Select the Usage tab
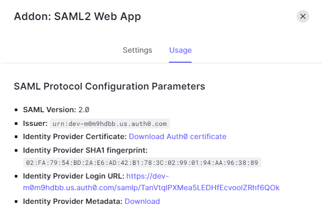Image resolution: width=323 pixels, height=216 pixels. tap(180, 50)
